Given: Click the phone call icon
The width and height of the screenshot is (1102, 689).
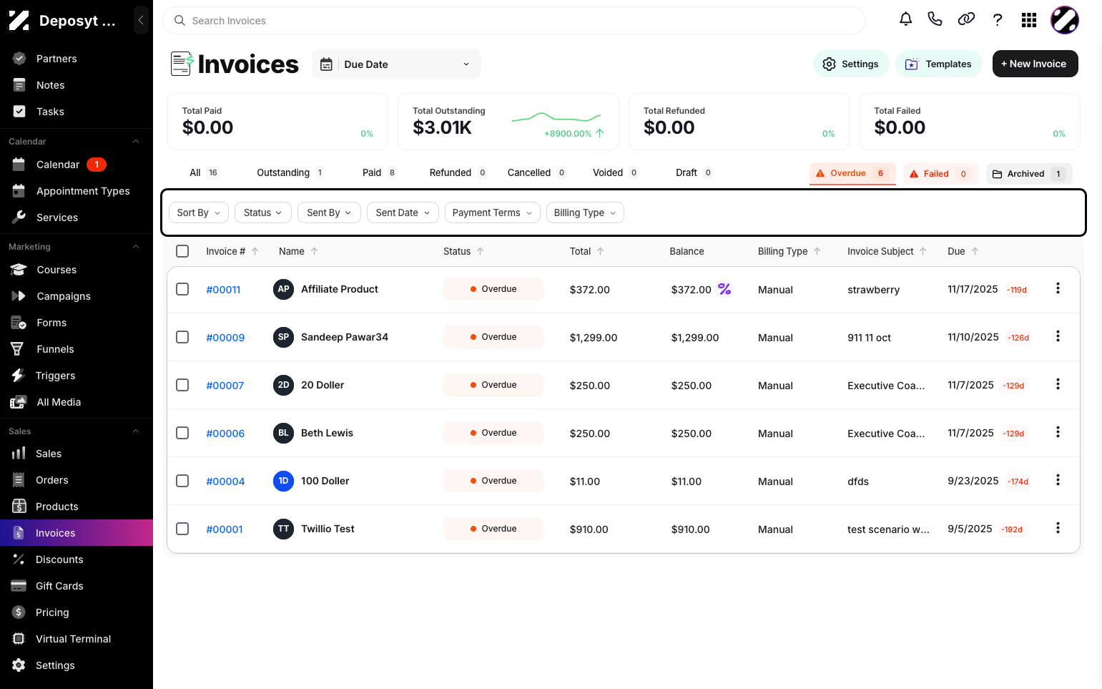Looking at the screenshot, I should tap(935, 19).
